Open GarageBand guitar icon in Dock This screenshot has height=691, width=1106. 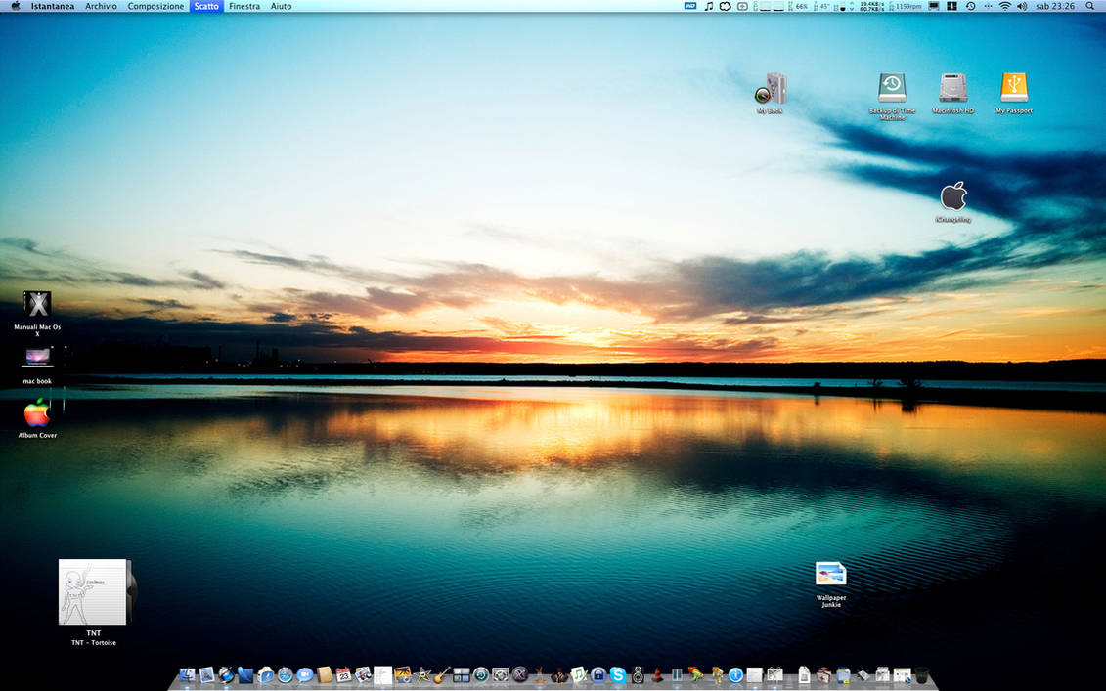click(x=442, y=675)
